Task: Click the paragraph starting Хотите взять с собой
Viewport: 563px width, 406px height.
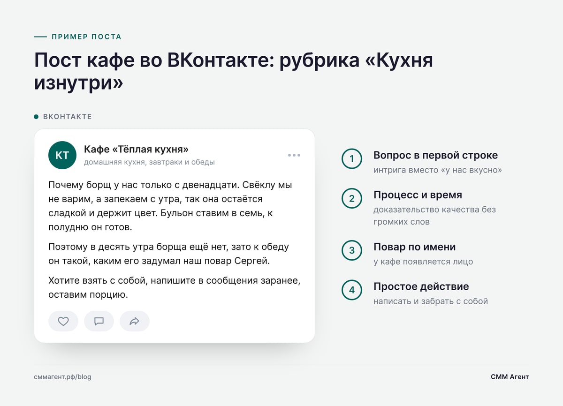Action: (174, 288)
